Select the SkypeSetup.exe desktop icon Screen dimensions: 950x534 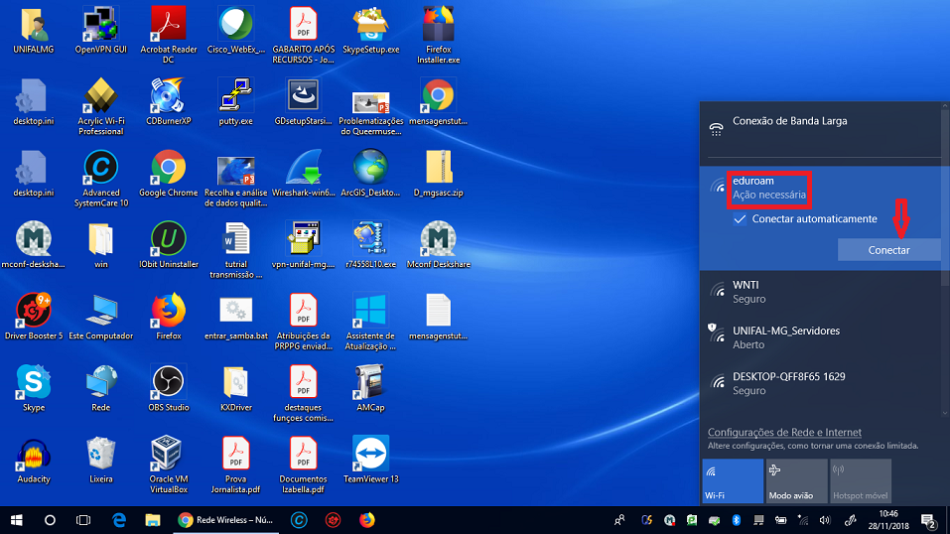(x=371, y=31)
